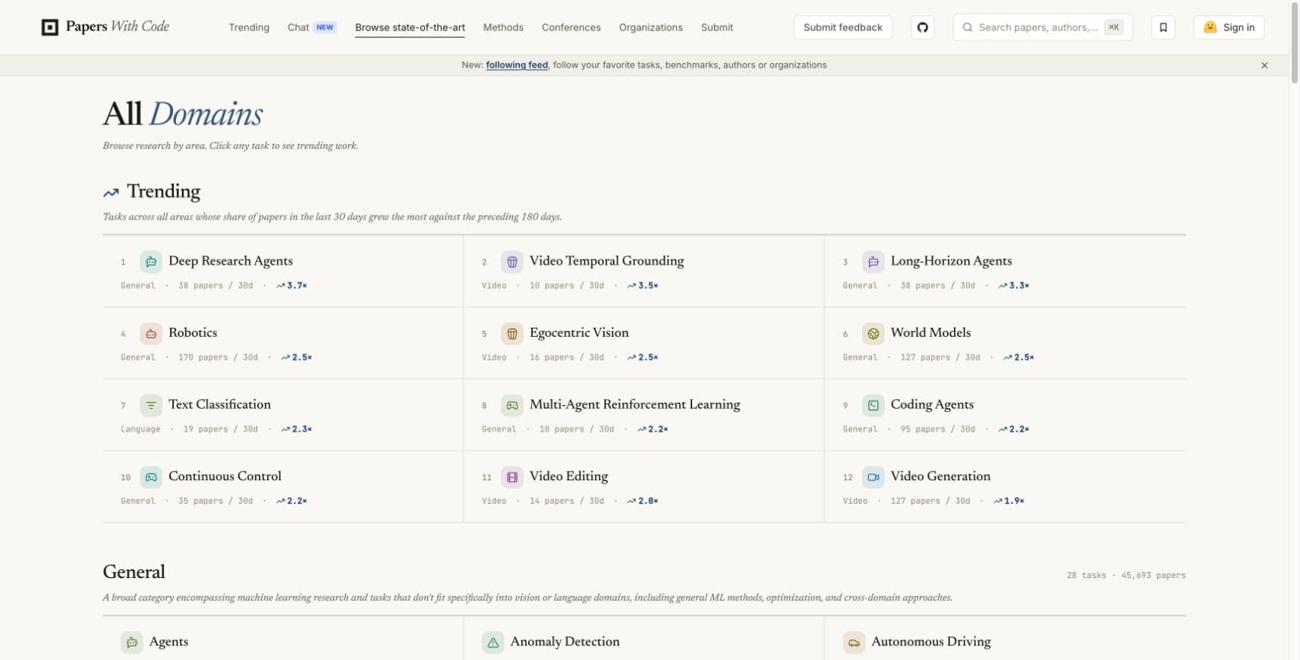
Task: Focus the Search papers, authors field
Action: pos(1043,27)
